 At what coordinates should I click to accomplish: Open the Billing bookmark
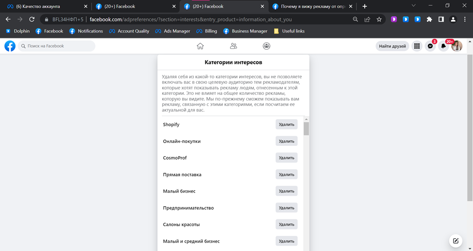pyautogui.click(x=207, y=31)
